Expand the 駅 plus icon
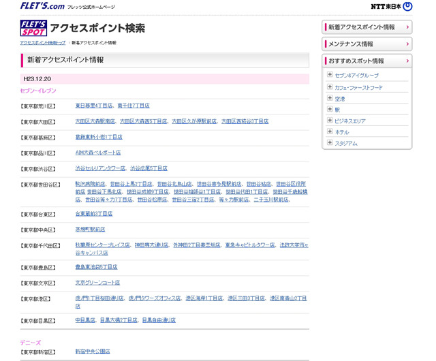The image size is (436, 361). coord(330,109)
